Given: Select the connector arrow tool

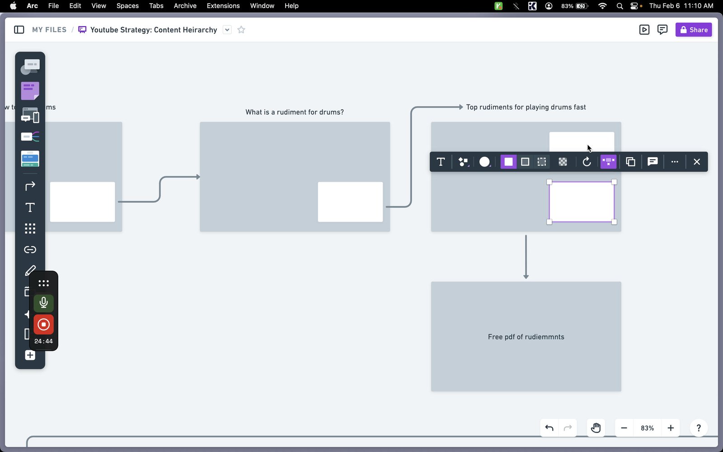Looking at the screenshot, I should point(30,186).
